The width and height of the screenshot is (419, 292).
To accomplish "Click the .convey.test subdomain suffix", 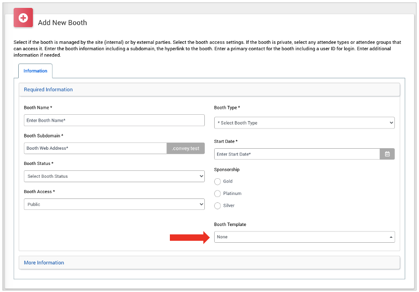I will click(x=186, y=148).
